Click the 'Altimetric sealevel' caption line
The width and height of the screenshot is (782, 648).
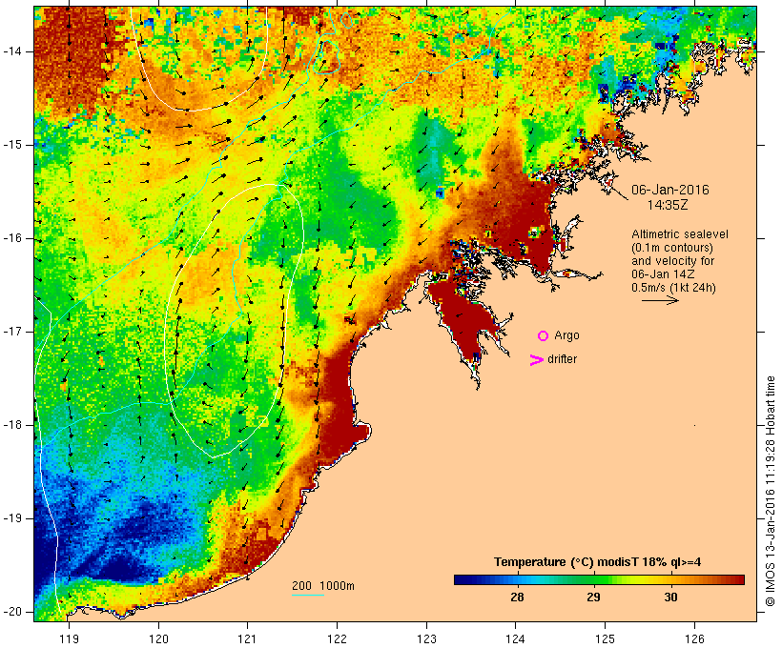coord(680,234)
